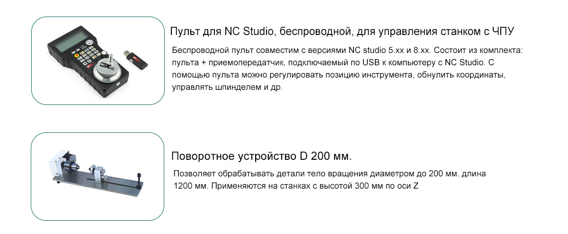This screenshot has height=234, width=568.
Task: Open the rotary device product image
Action: [98, 176]
